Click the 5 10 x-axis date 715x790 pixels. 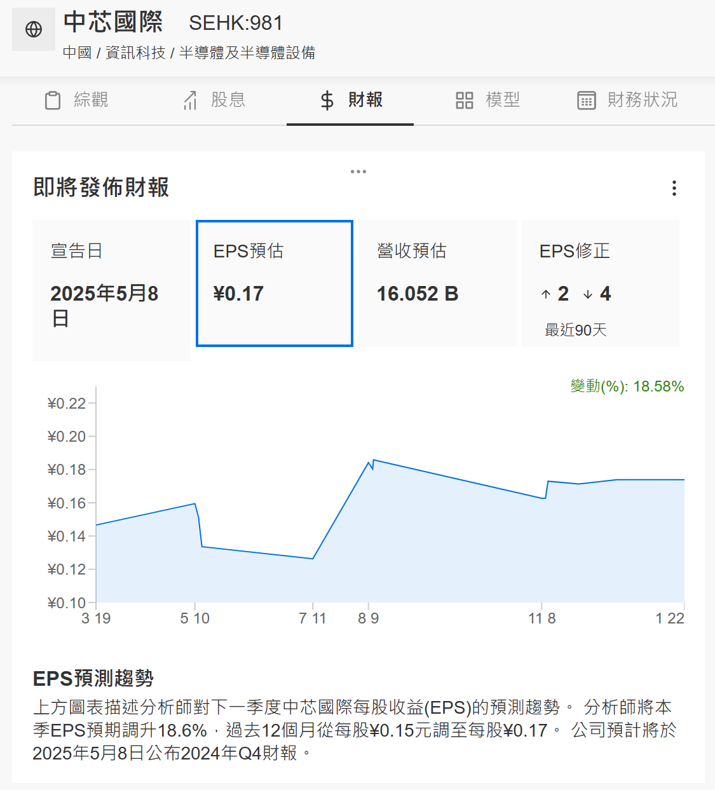[x=195, y=618]
